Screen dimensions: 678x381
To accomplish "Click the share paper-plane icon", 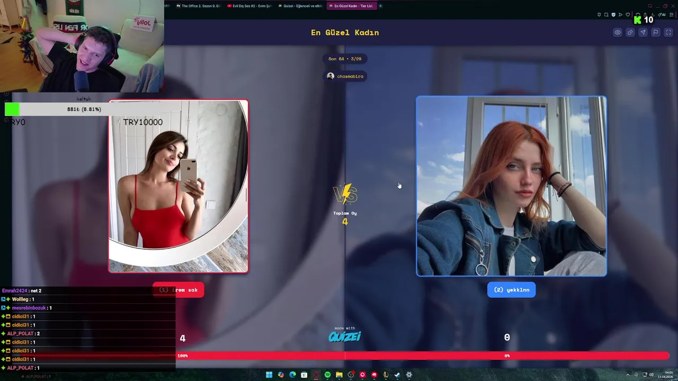I will tap(643, 32).
